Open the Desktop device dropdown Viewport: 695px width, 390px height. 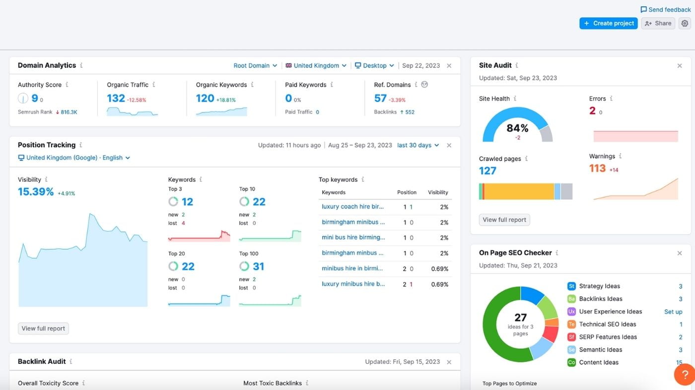pyautogui.click(x=374, y=65)
